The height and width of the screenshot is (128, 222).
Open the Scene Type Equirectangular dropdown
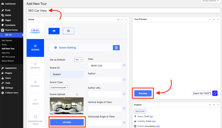tap(60, 87)
